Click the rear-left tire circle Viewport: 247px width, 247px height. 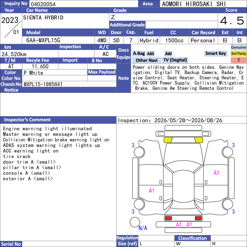(x=139, y=204)
